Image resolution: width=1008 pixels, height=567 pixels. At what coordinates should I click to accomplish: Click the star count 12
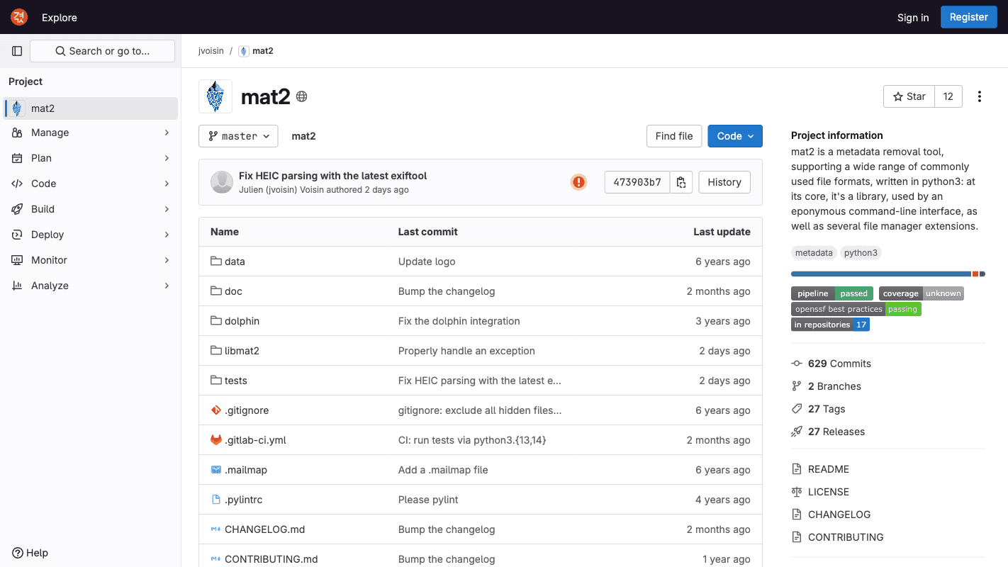(948, 96)
